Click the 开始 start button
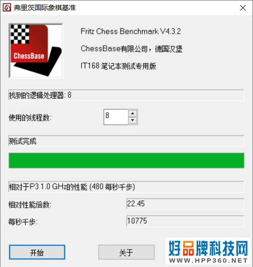Screen dimensions: 253x267 tap(37, 252)
